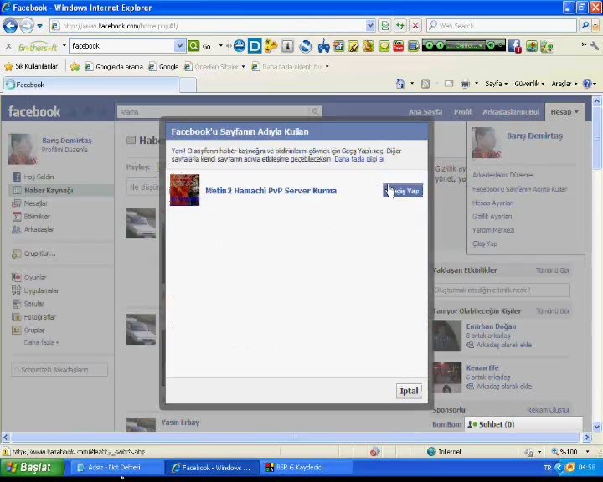This screenshot has height=482, width=603.
Task: Open the Hesap account dropdown
Action: pyautogui.click(x=564, y=112)
